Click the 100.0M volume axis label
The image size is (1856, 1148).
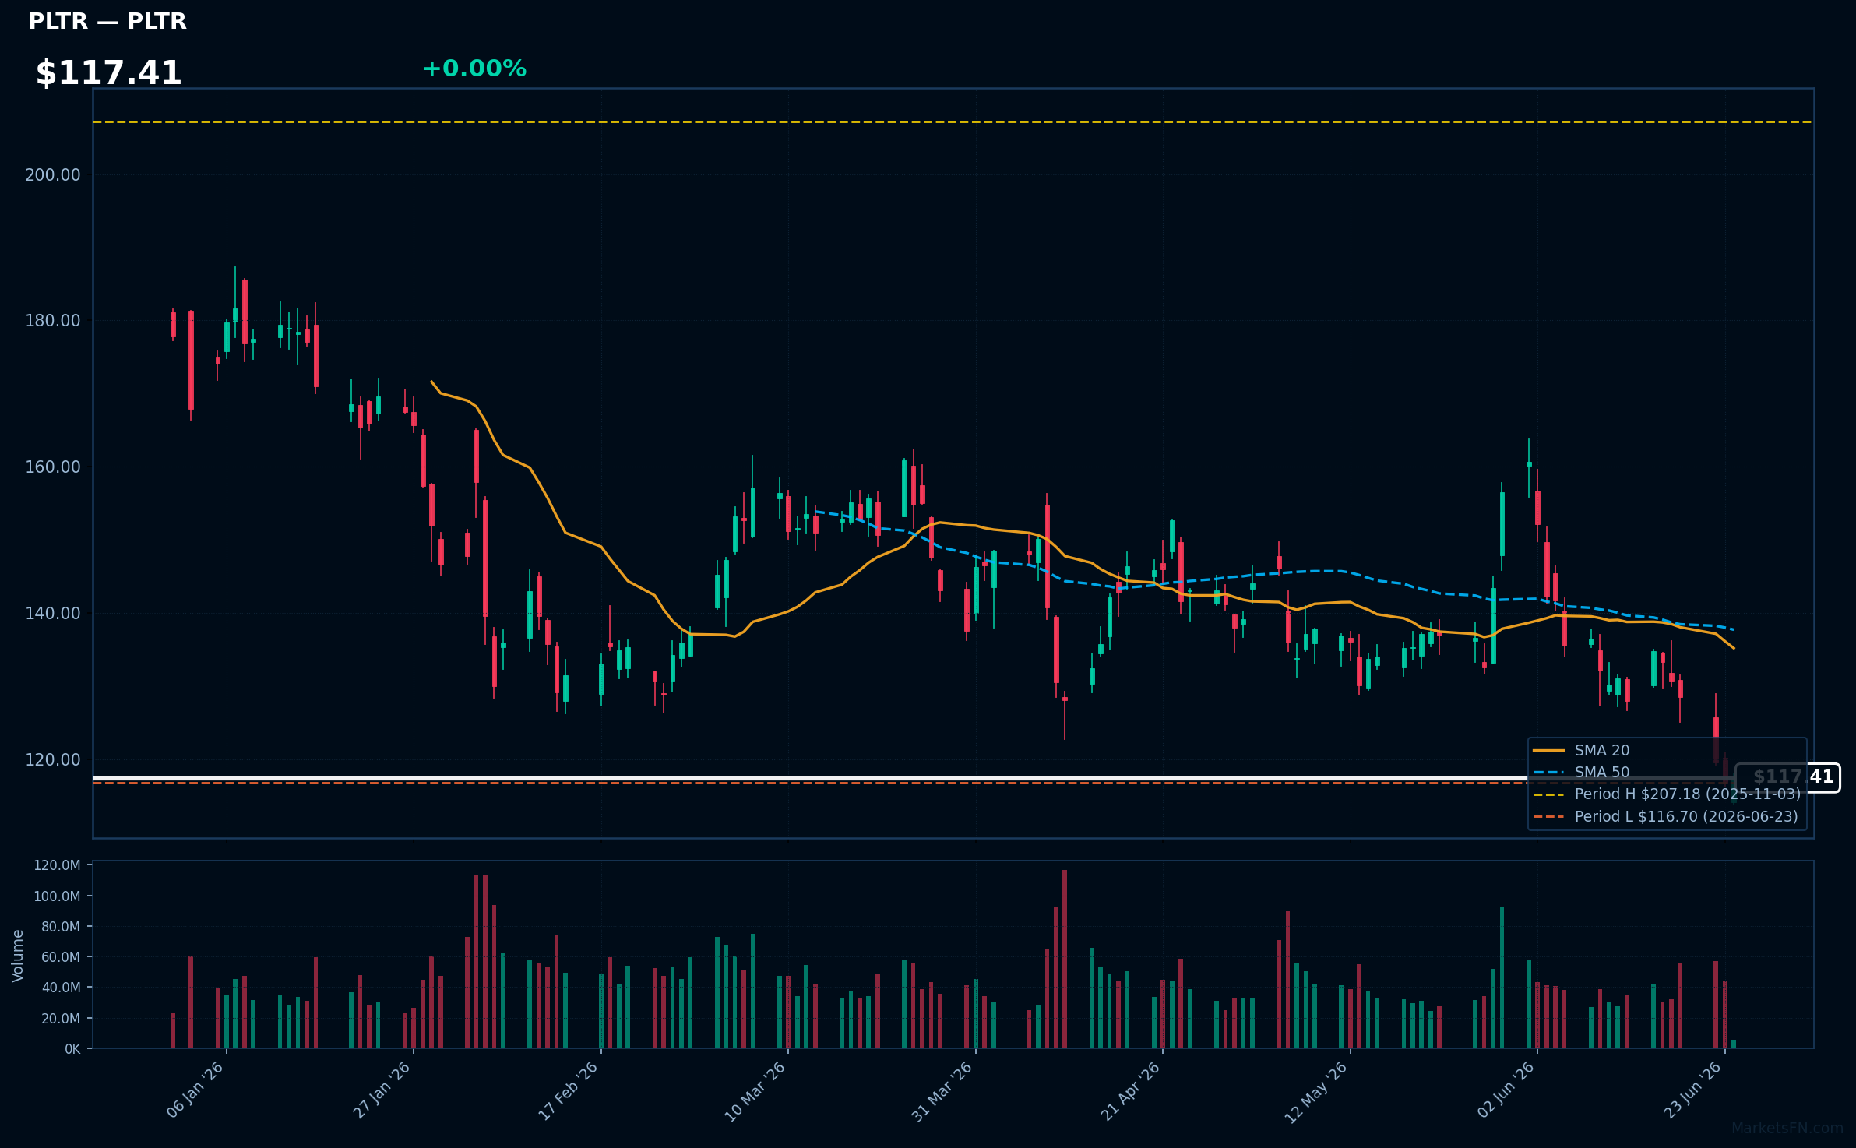pyautogui.click(x=57, y=896)
